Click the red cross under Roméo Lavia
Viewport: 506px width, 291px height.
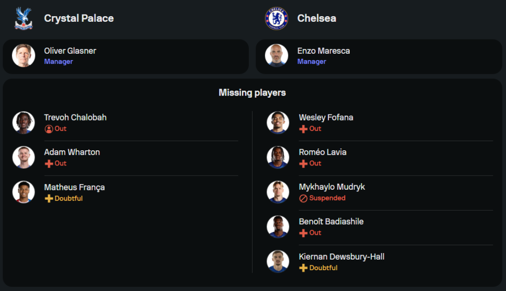tap(303, 163)
